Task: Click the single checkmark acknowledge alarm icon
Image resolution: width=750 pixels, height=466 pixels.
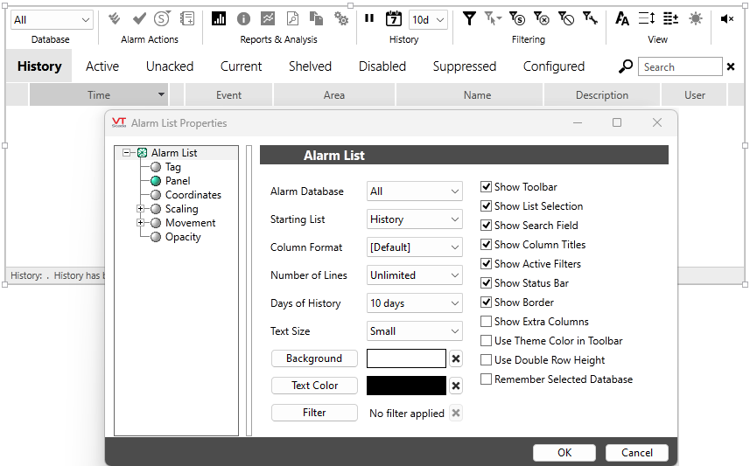Action: pyautogui.click(x=138, y=18)
